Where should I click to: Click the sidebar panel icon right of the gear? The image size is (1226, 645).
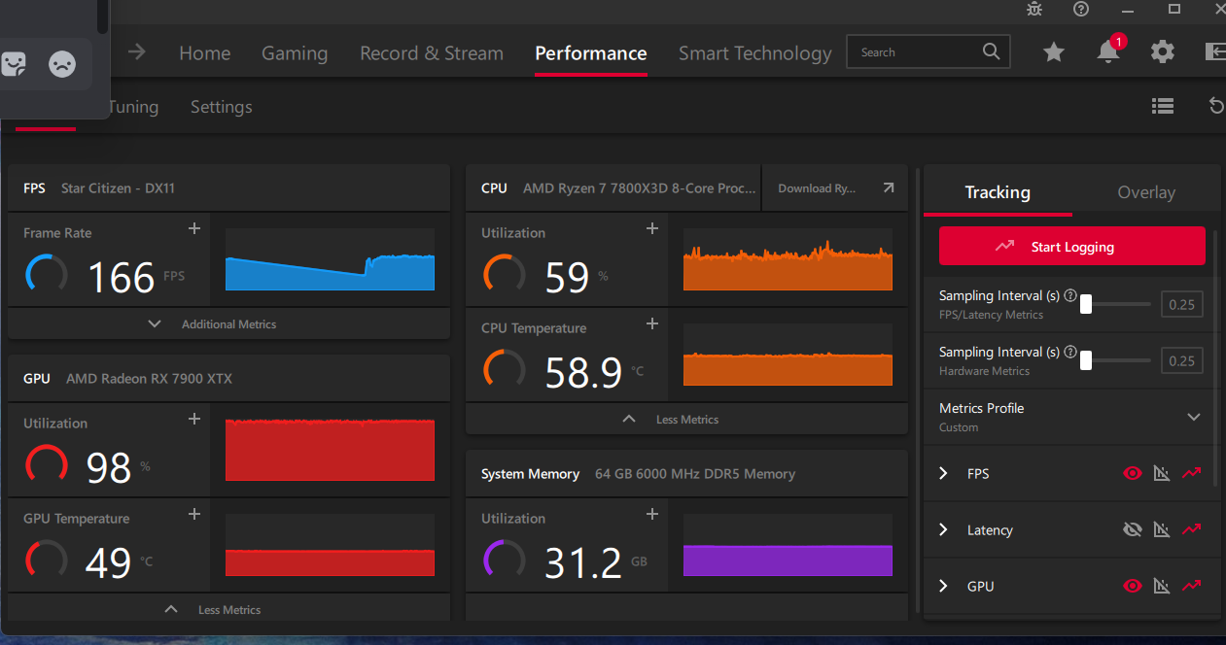tap(1215, 52)
